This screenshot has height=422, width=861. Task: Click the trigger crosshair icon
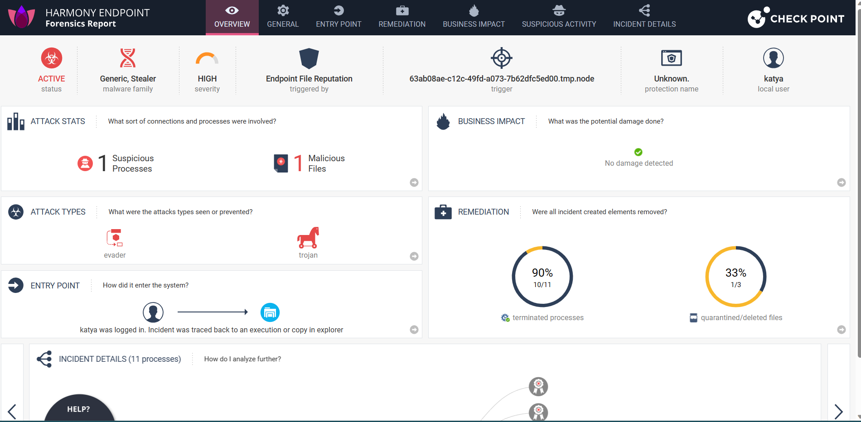[x=502, y=58]
